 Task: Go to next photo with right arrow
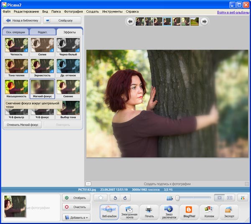pyautogui.click(x=204, y=21)
